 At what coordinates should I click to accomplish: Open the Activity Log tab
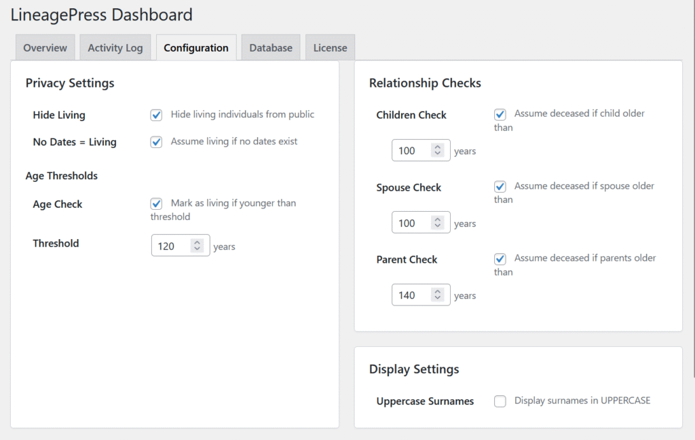pos(115,48)
